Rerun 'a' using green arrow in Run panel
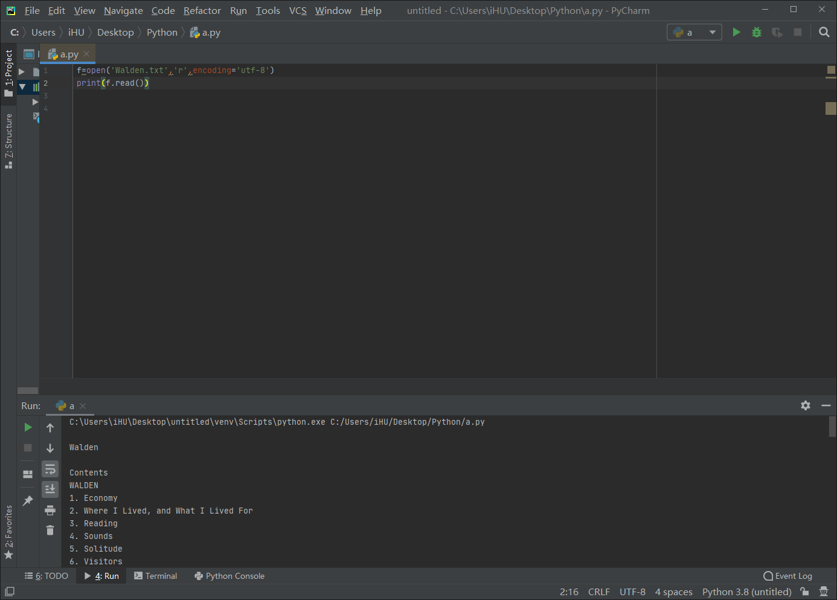837x600 pixels. (28, 427)
